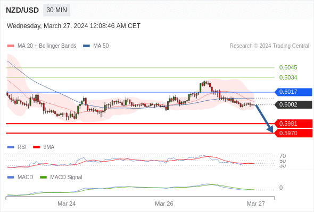
Task: Select the red 0.5981 support label
Action: pos(293,123)
